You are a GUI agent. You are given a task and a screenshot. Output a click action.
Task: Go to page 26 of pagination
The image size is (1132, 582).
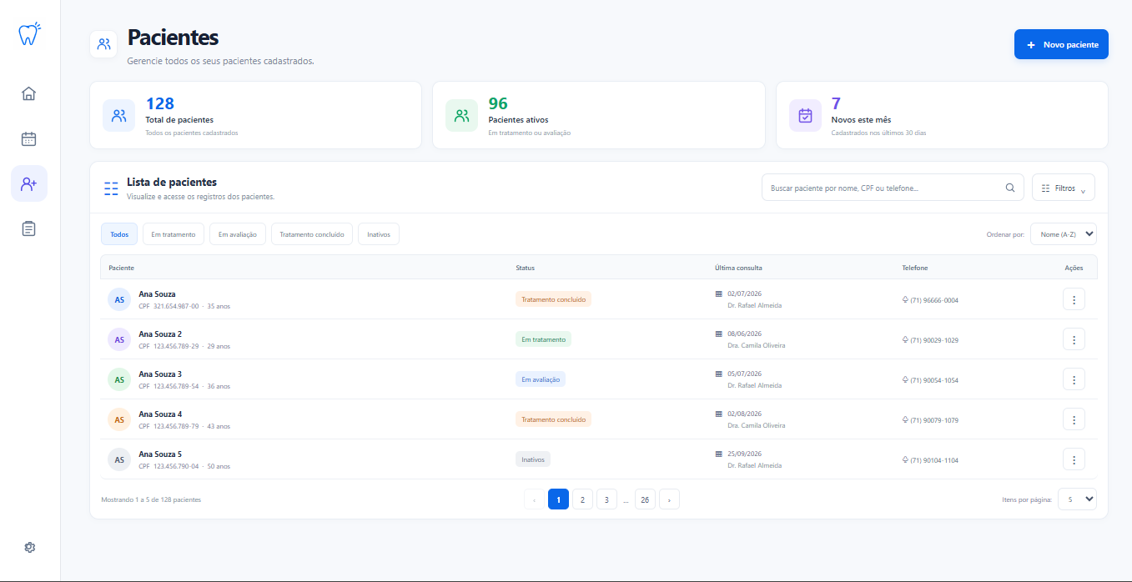click(645, 499)
